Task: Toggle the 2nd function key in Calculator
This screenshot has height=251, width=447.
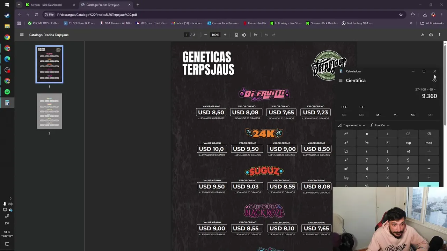Action: tap(346, 134)
